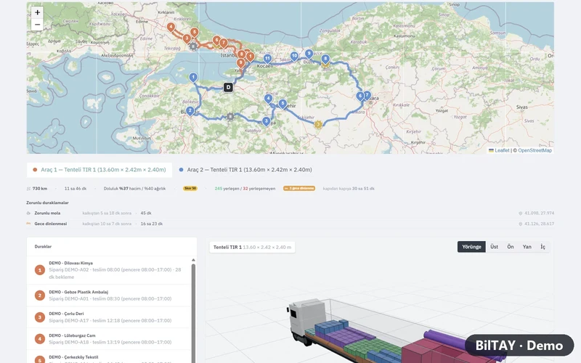Select blue stop marker 6 near Ankara
The height and width of the screenshot is (363, 581).
point(360,97)
